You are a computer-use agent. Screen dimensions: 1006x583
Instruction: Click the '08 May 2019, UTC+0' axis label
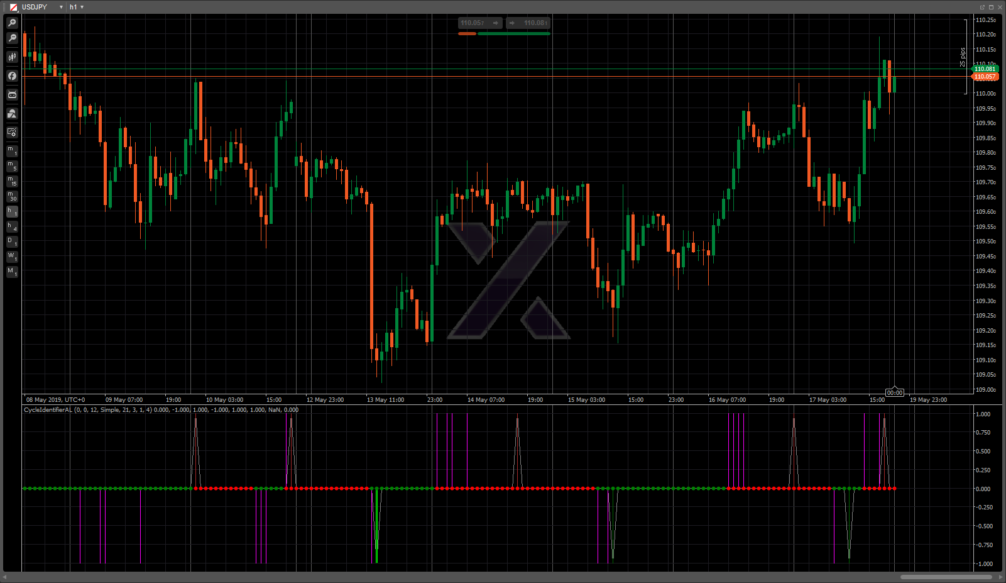click(x=55, y=400)
